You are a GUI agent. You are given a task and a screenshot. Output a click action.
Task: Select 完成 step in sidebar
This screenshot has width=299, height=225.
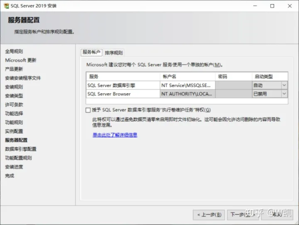click(x=10, y=175)
